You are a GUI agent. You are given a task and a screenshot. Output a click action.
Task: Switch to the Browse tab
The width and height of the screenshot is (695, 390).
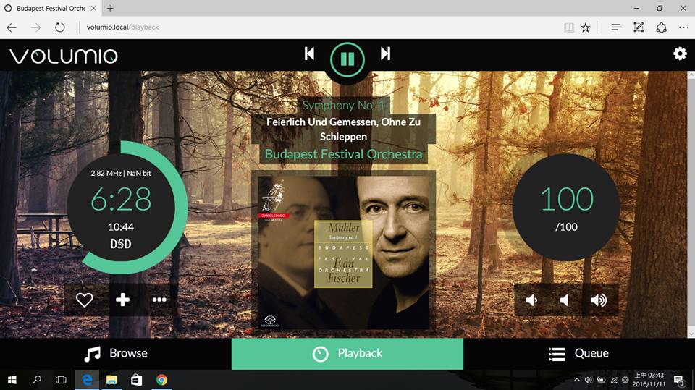point(116,354)
